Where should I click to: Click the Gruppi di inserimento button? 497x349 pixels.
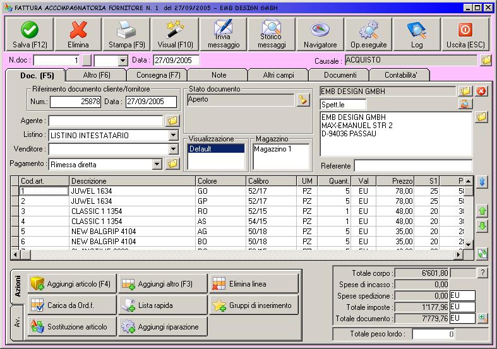254,305
